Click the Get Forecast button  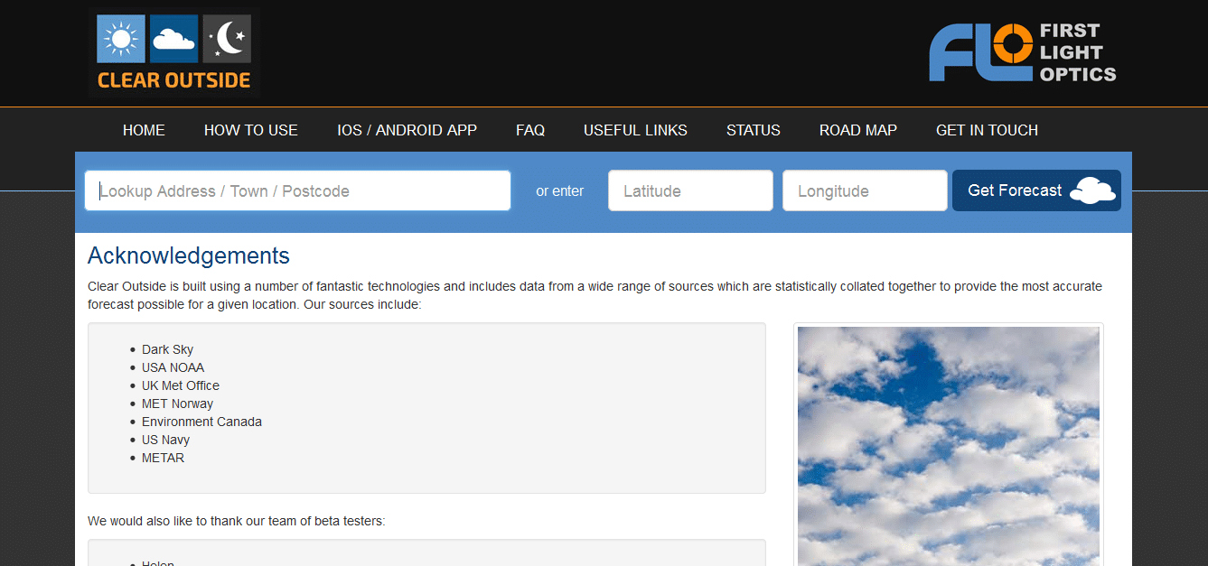[x=1036, y=190]
